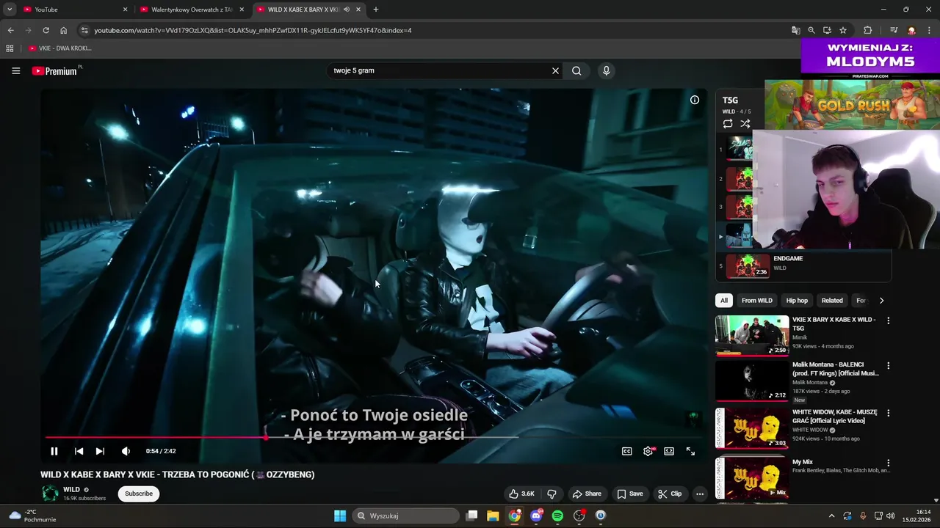Go to the YouTube Premium home logo
Viewport: 940px width, 528px height.
[x=56, y=70]
